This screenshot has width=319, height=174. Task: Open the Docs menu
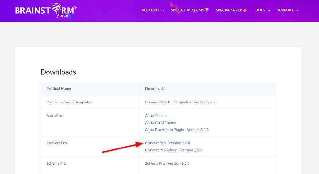tap(260, 10)
